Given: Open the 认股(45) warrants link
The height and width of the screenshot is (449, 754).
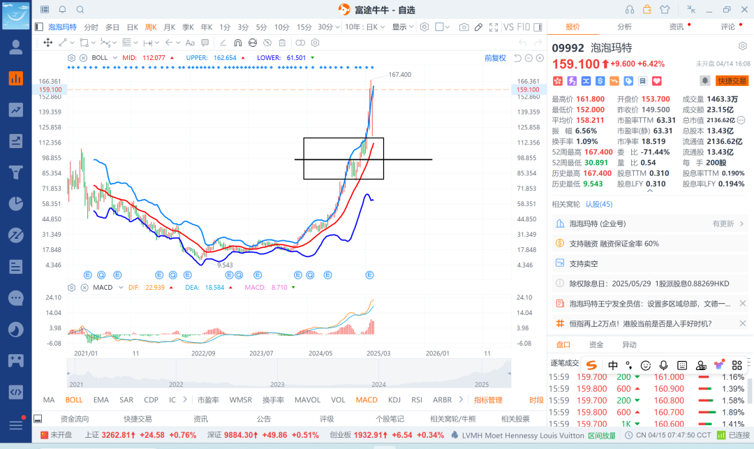Looking at the screenshot, I should [x=599, y=205].
